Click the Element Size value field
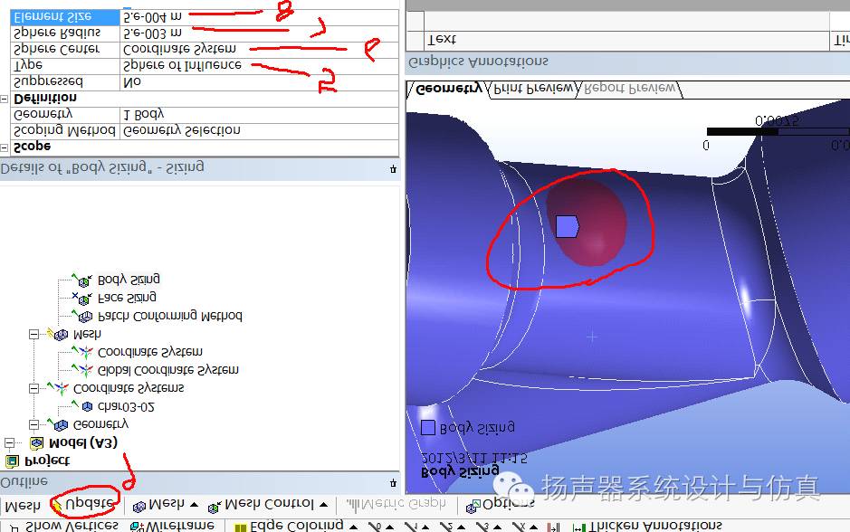Screen dimensions: 850x532 259,16
